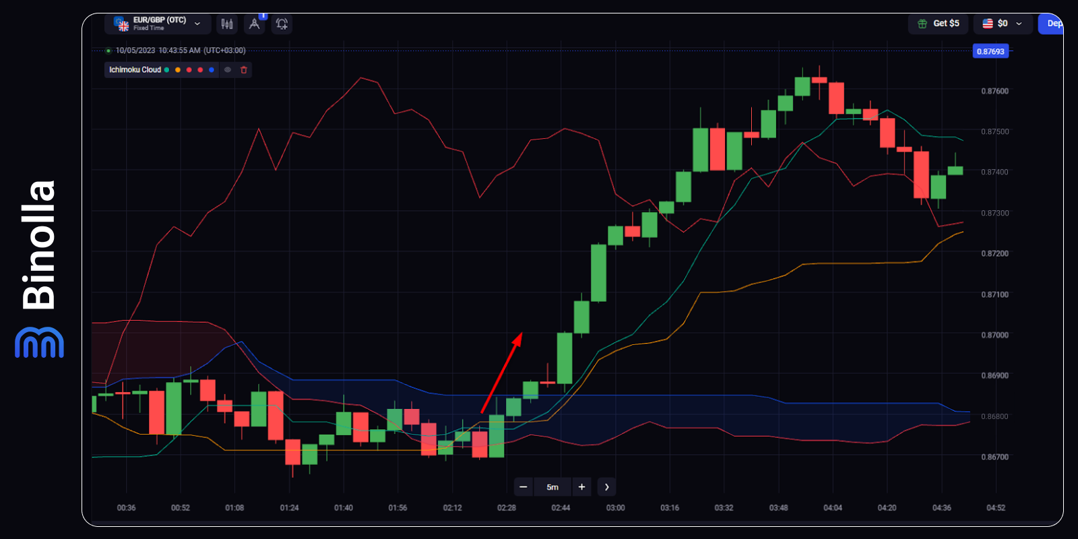
Task: Open Ichimoku Cloud indicator settings label
Action: click(135, 70)
